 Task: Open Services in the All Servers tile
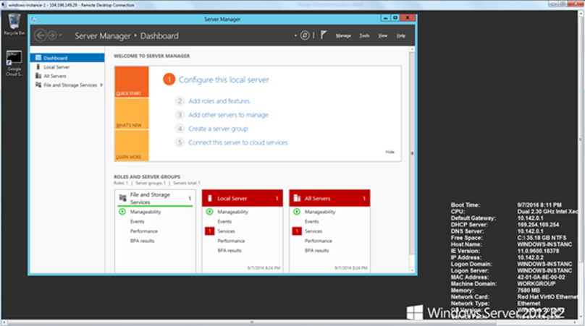(x=313, y=231)
